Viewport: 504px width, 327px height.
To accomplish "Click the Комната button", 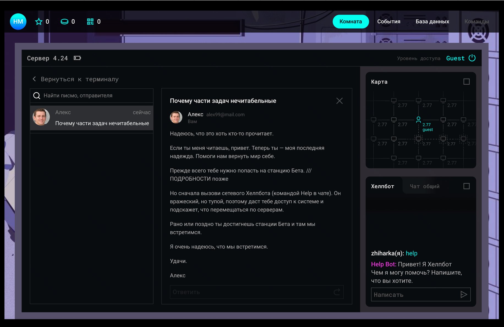I will pyautogui.click(x=350, y=21).
